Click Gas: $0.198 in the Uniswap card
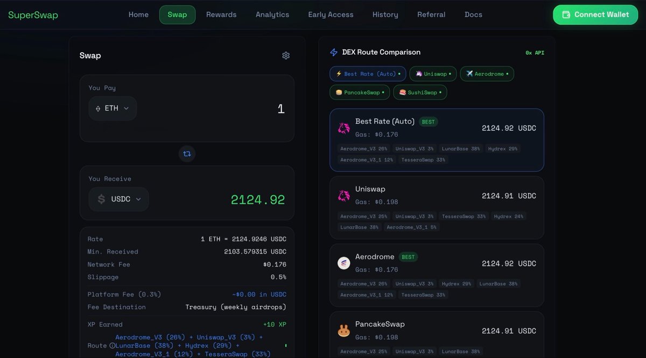The image size is (646, 358). pos(377,202)
